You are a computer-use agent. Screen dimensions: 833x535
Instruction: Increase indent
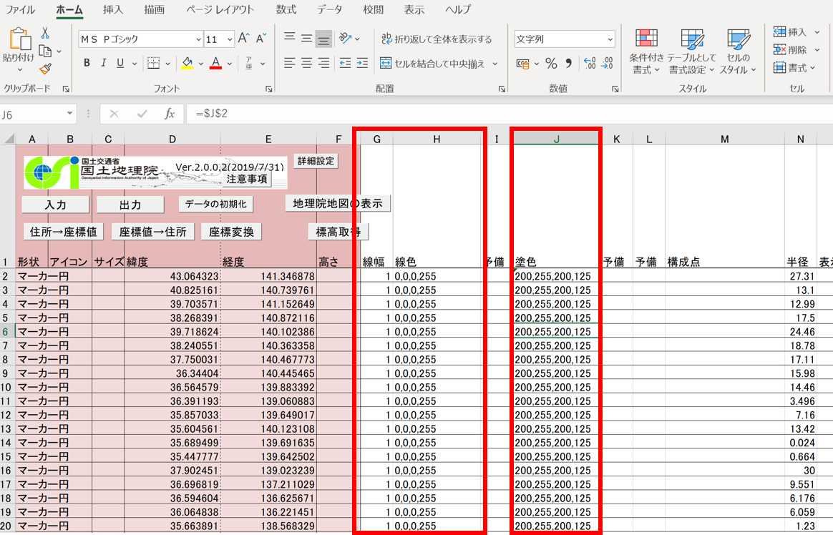click(362, 63)
